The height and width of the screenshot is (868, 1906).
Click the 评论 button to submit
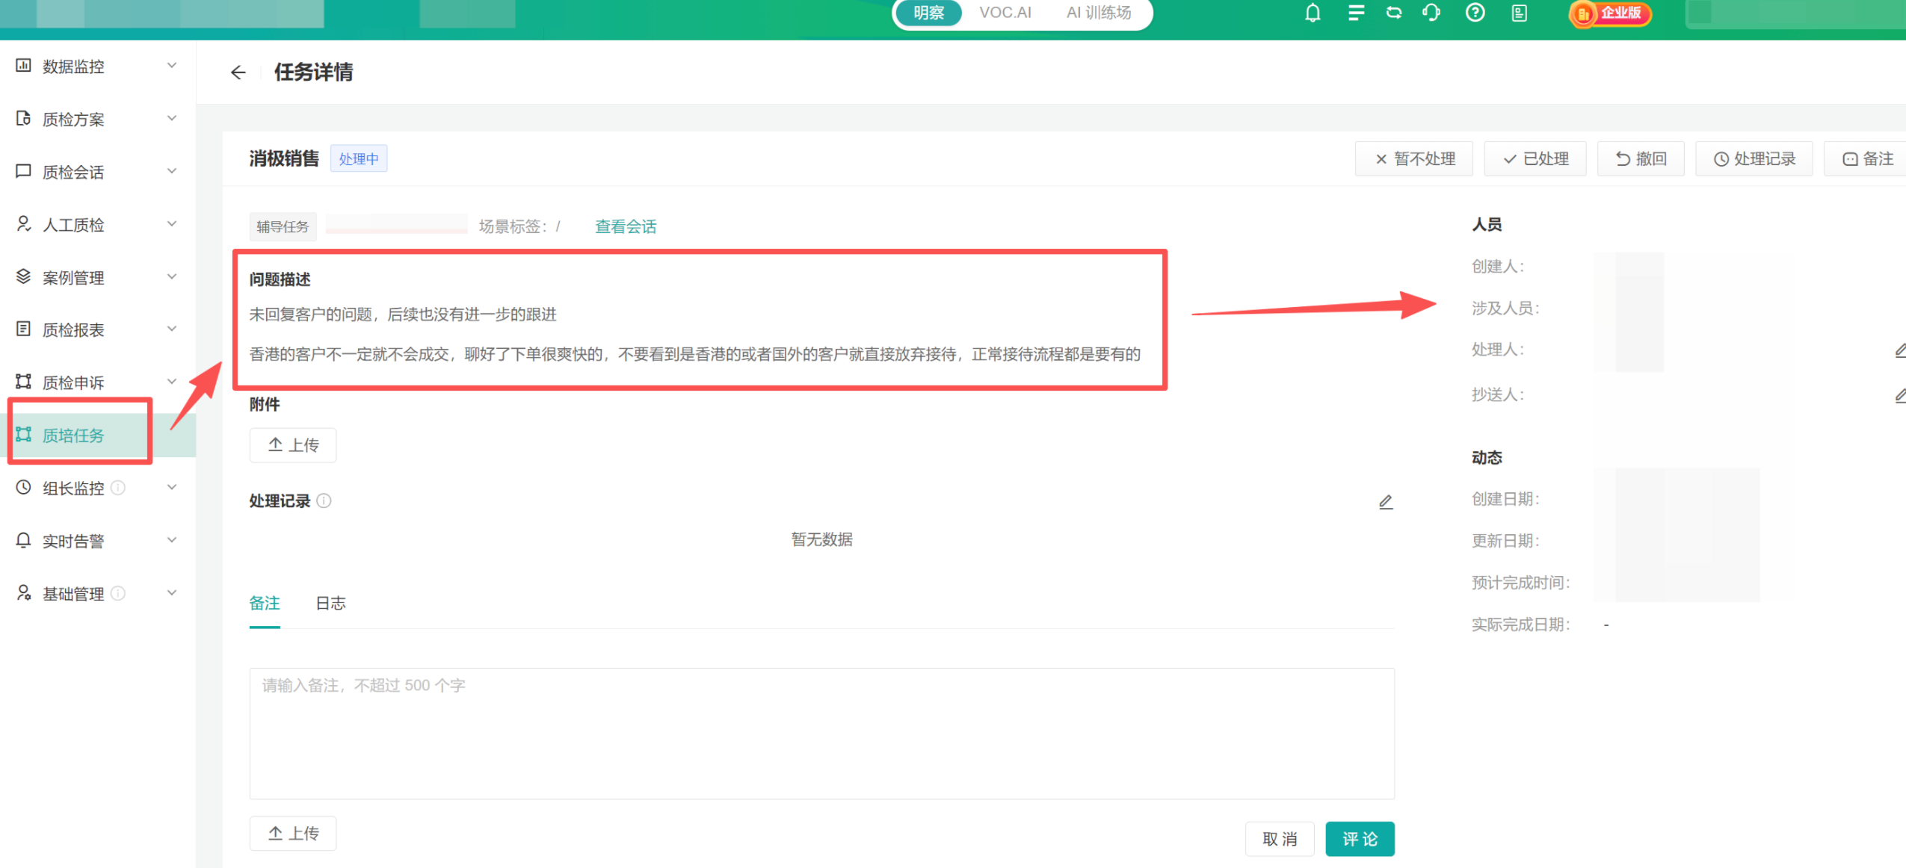[1359, 838]
